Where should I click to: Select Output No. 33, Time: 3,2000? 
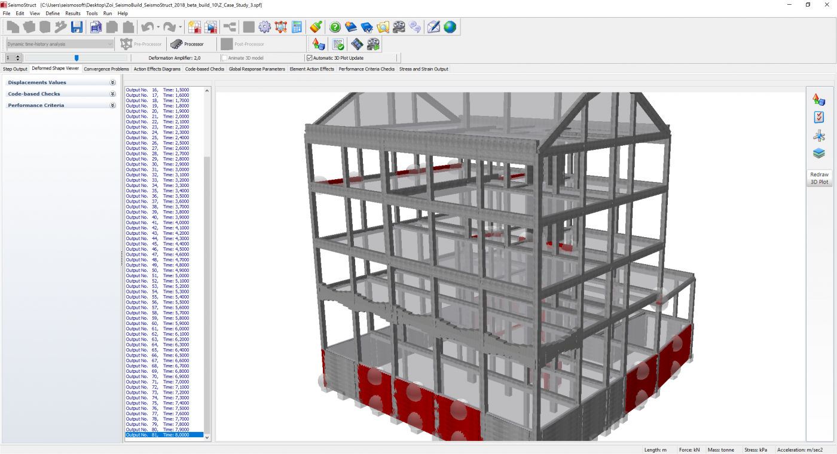(x=164, y=180)
